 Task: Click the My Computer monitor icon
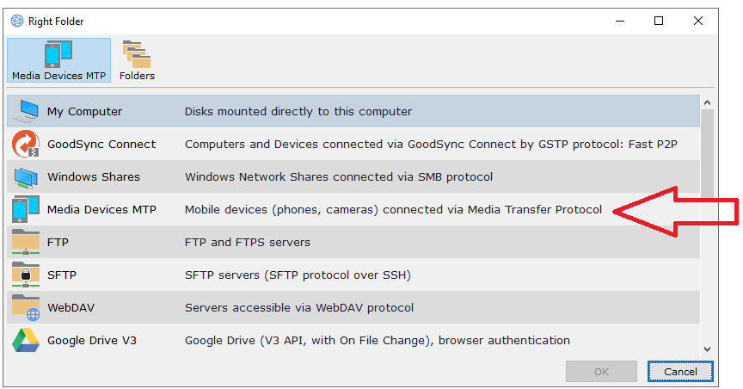click(x=26, y=111)
